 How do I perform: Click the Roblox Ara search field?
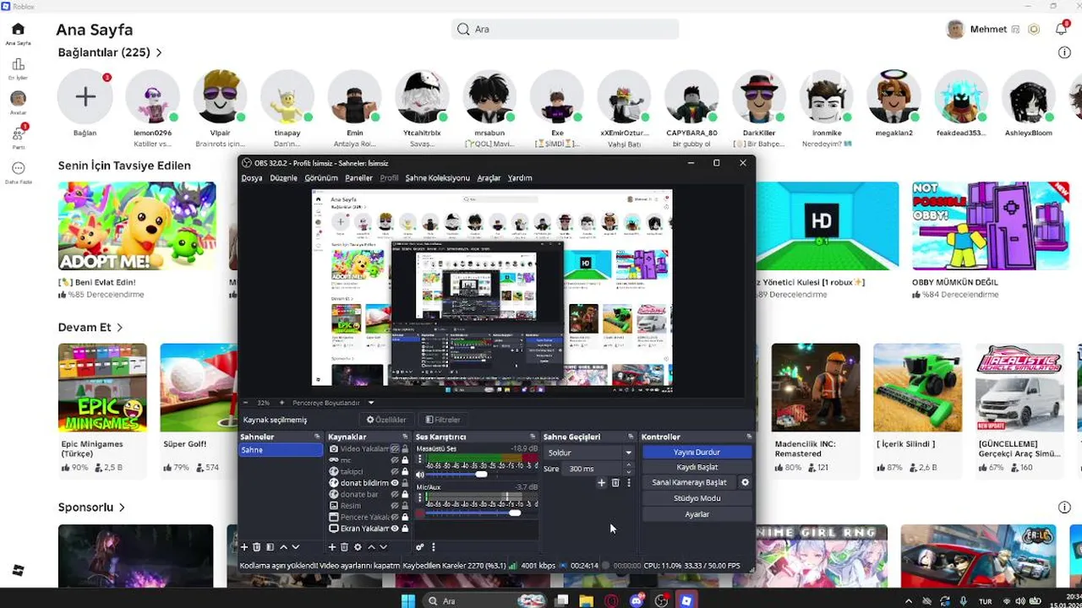coord(565,29)
